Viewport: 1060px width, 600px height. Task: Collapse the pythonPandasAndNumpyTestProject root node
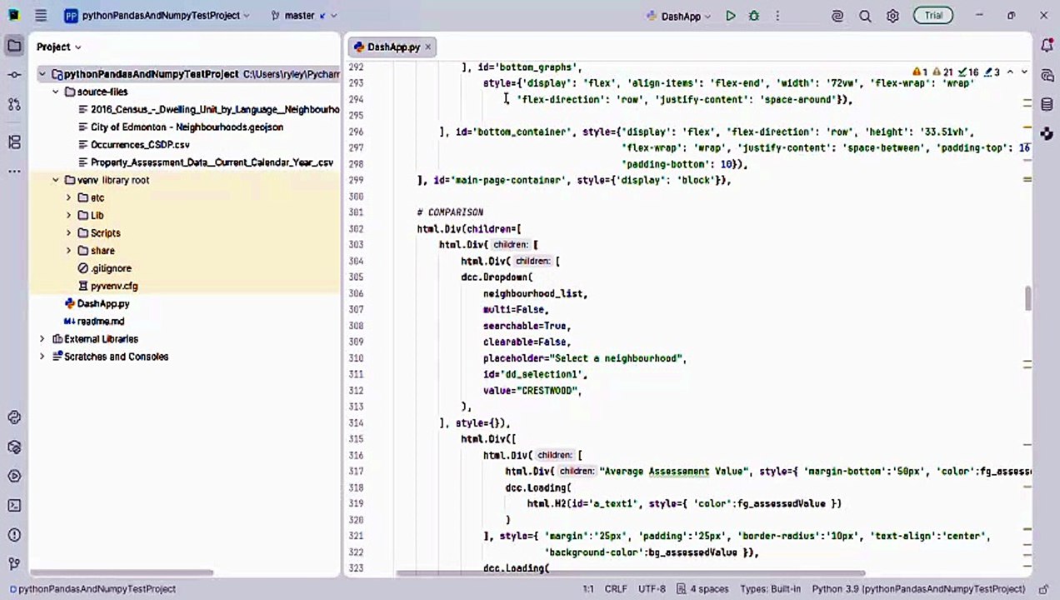[x=42, y=74]
